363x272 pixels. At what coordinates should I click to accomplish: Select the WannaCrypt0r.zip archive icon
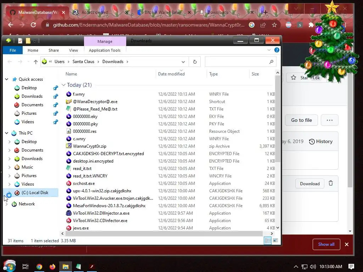(x=69, y=146)
